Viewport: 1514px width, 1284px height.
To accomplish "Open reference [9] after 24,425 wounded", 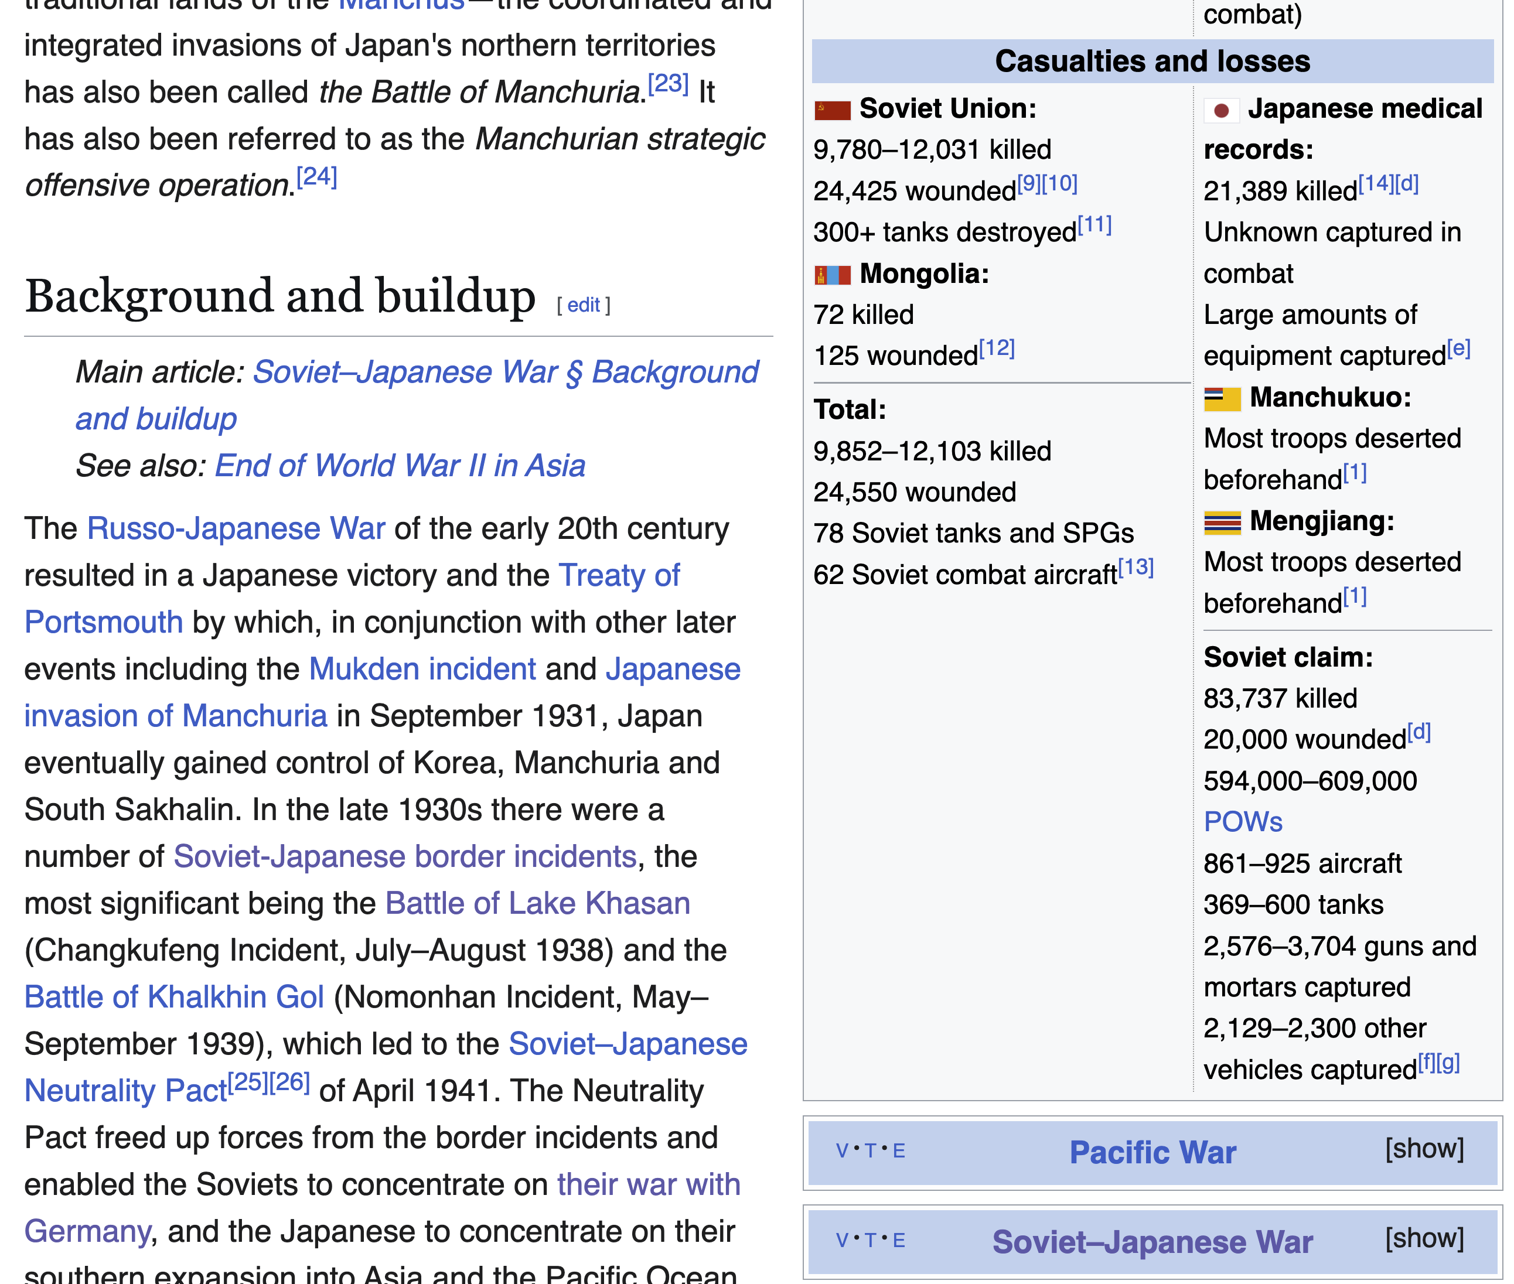I will point(1029,183).
